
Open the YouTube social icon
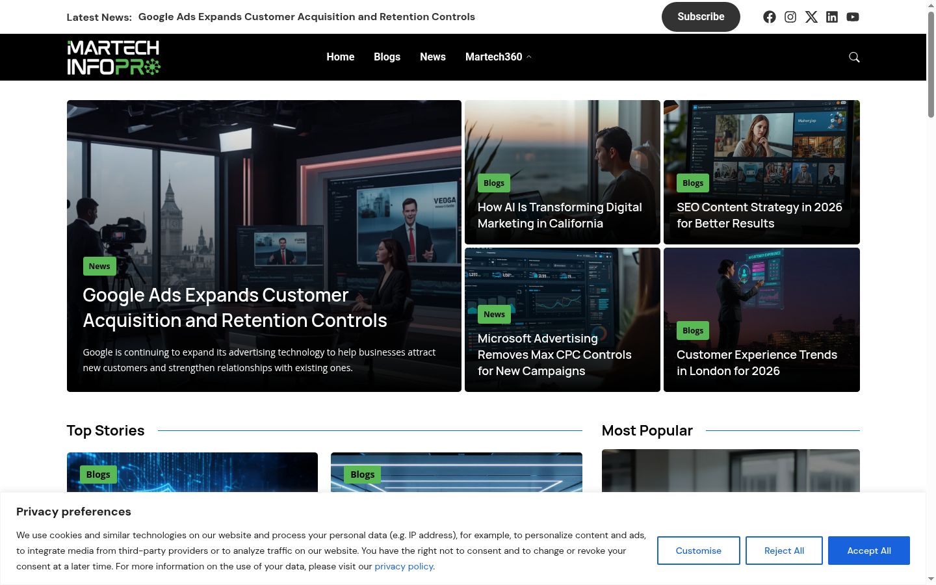(853, 17)
